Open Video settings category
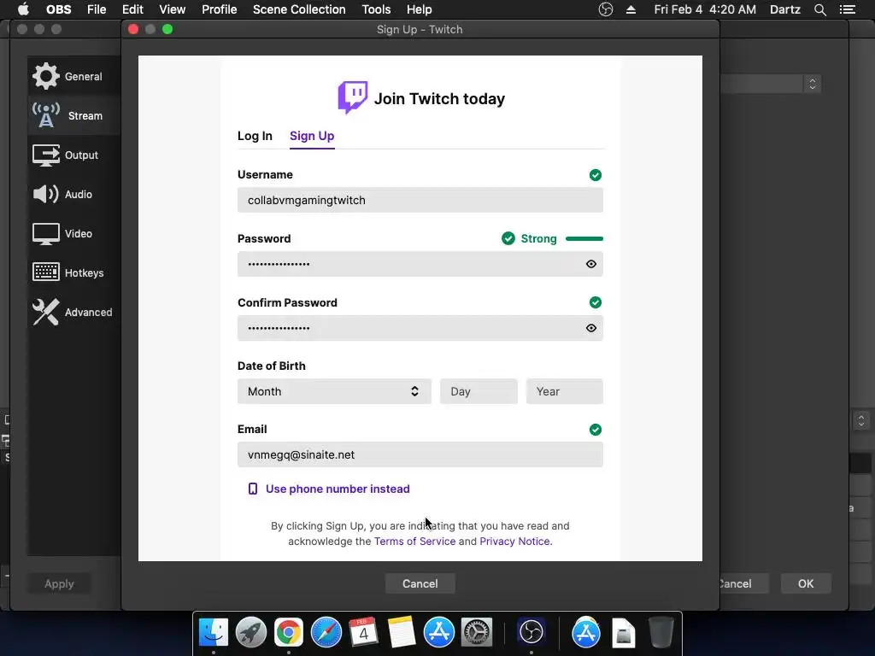Screen dimensions: 875x656 [73, 233]
